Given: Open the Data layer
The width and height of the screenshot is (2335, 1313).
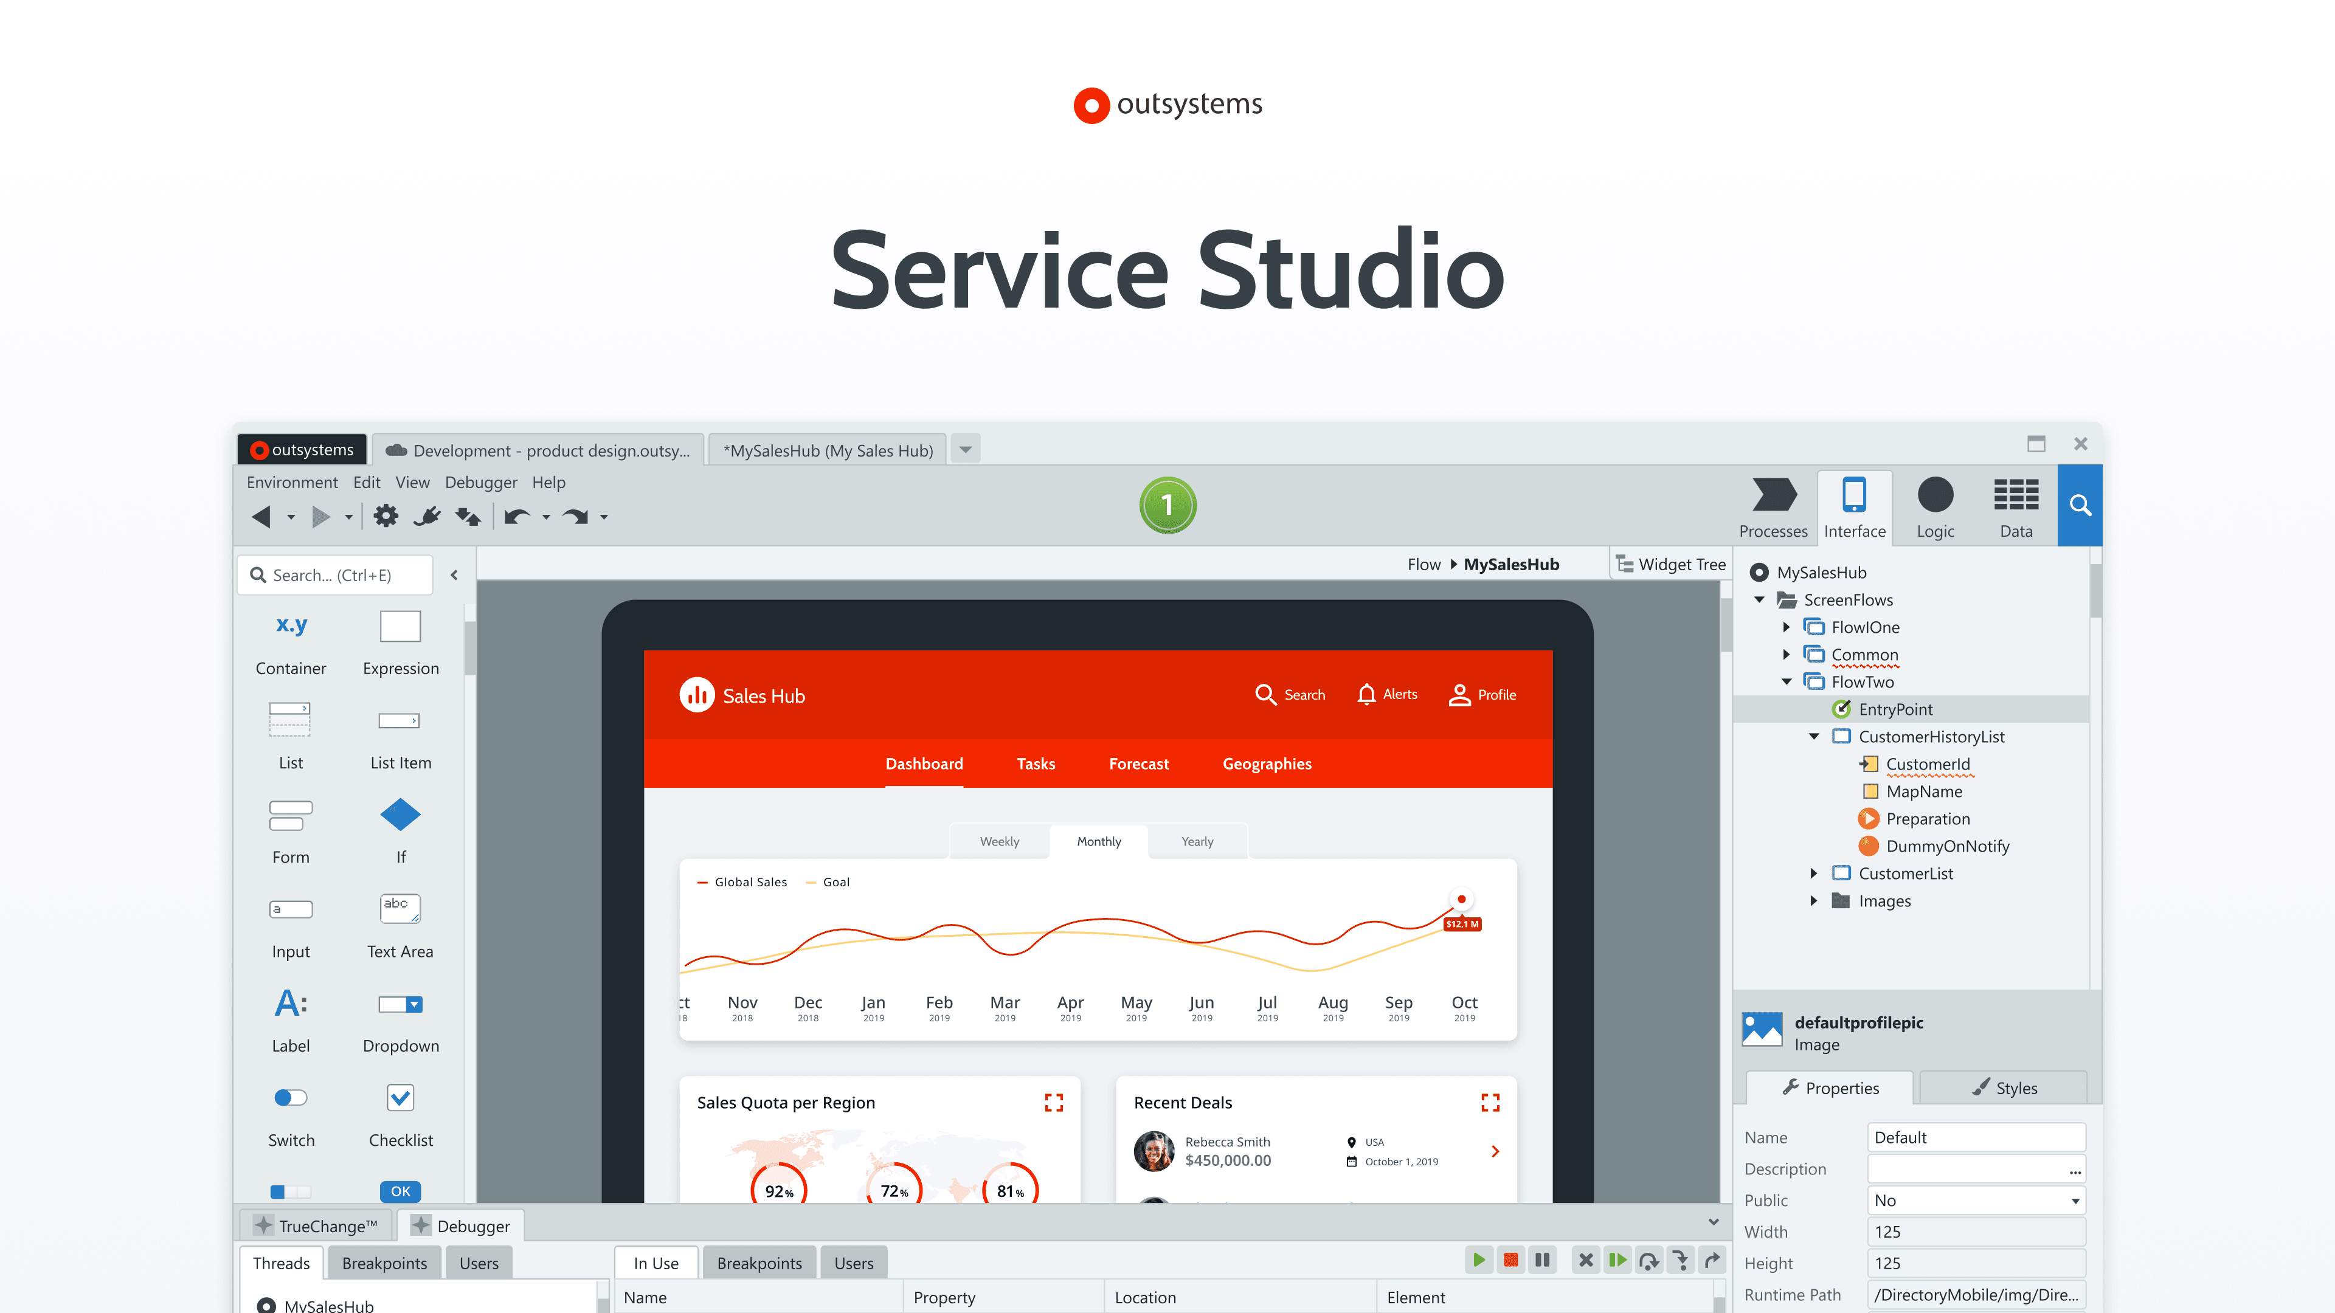Looking at the screenshot, I should [x=2016, y=508].
